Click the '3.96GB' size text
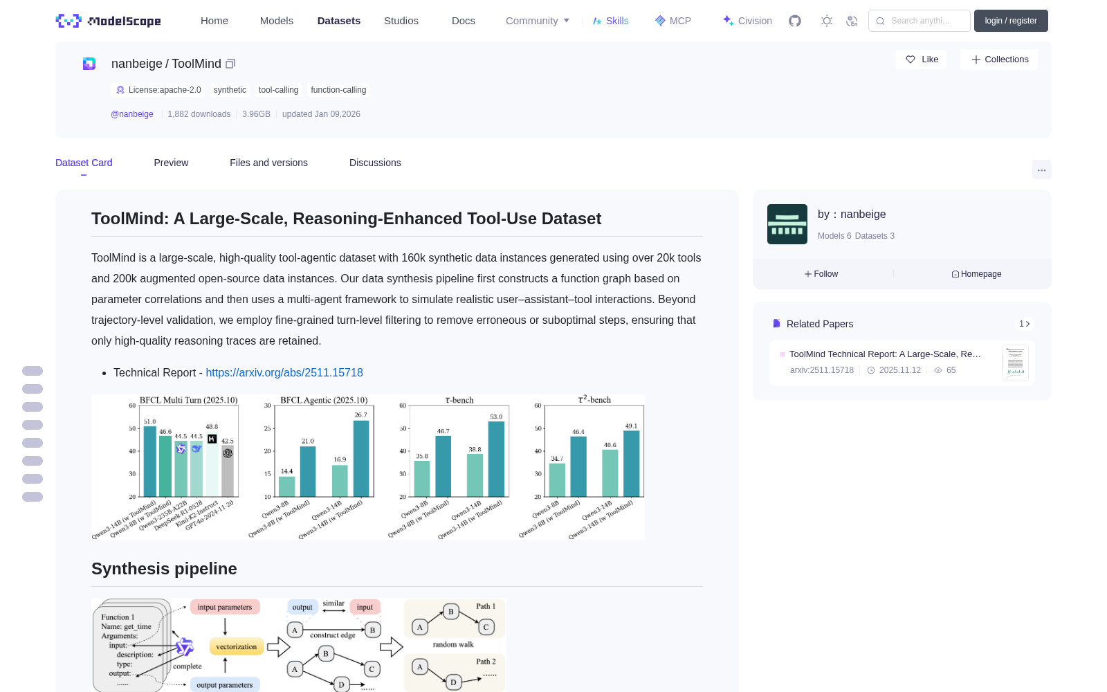The height and width of the screenshot is (692, 1107). [256, 114]
